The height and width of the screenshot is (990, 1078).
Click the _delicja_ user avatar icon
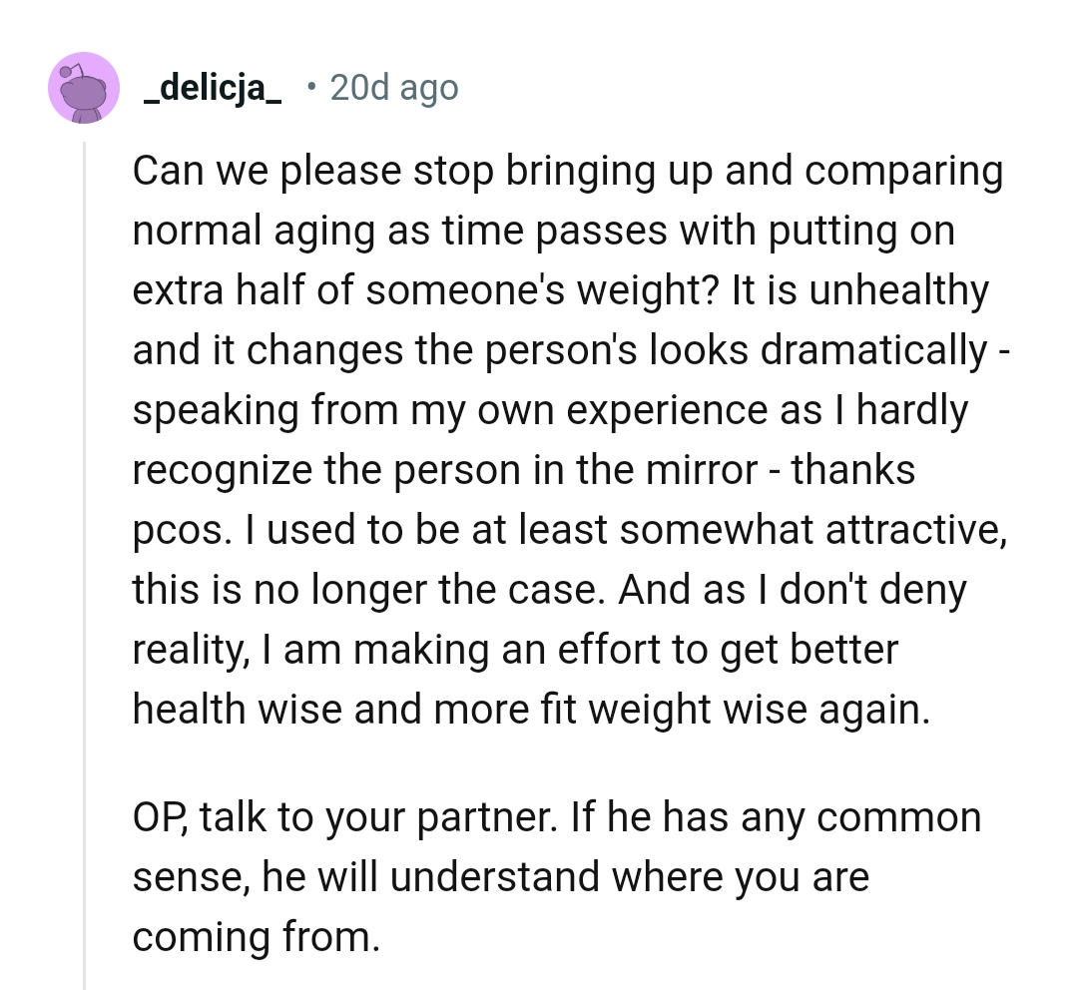84,88
